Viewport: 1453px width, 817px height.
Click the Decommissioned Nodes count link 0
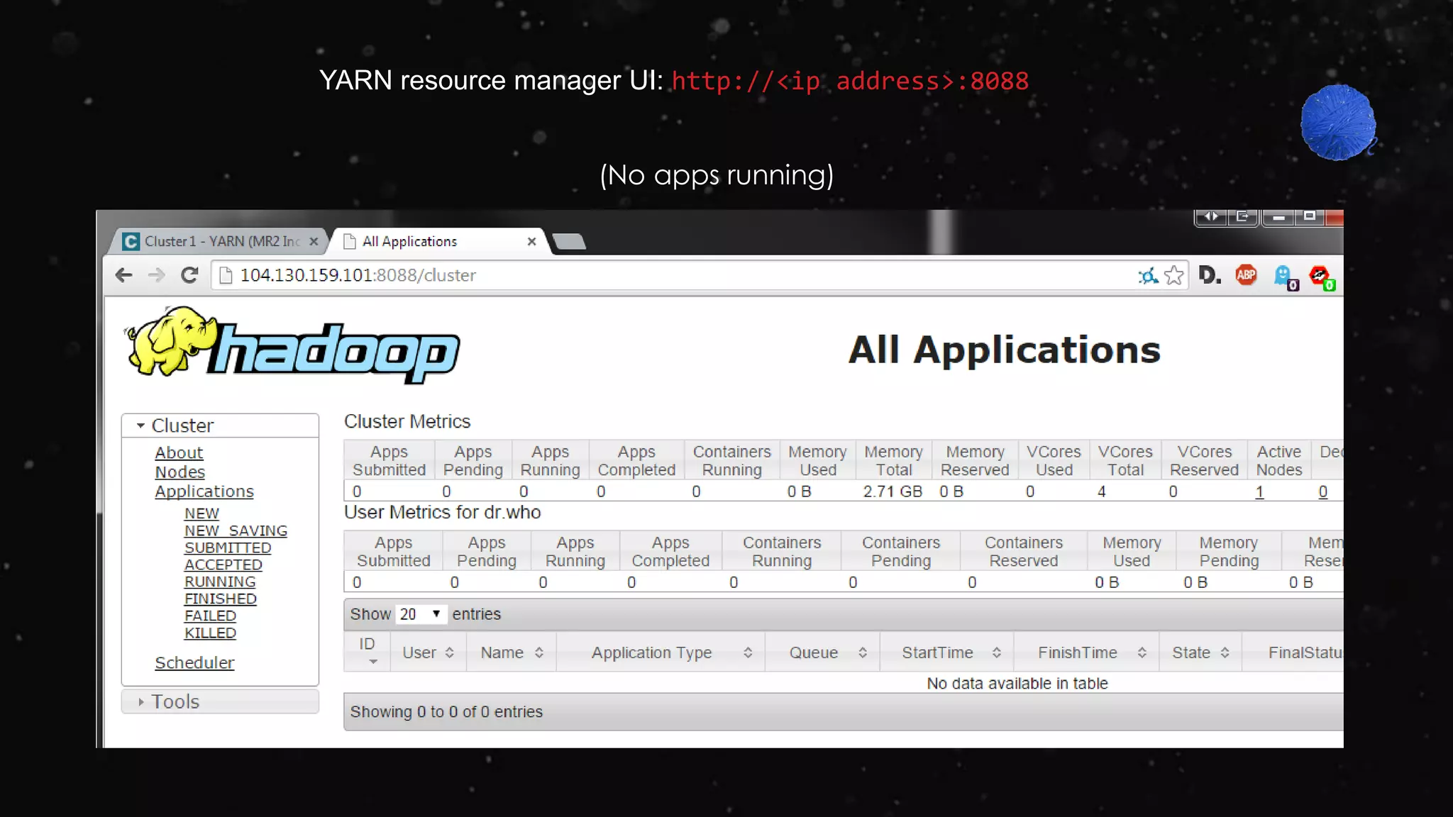tap(1323, 491)
